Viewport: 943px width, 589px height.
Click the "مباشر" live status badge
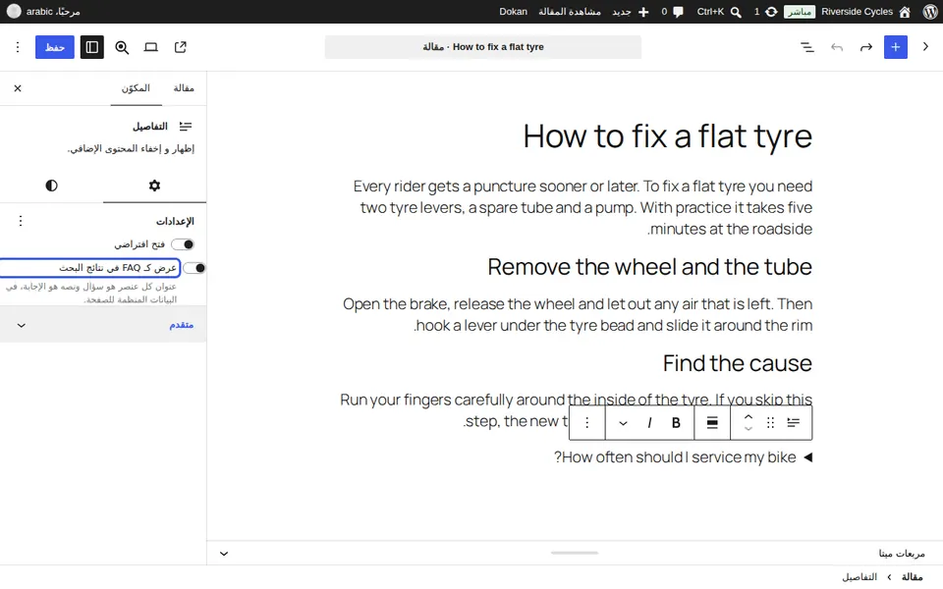800,12
